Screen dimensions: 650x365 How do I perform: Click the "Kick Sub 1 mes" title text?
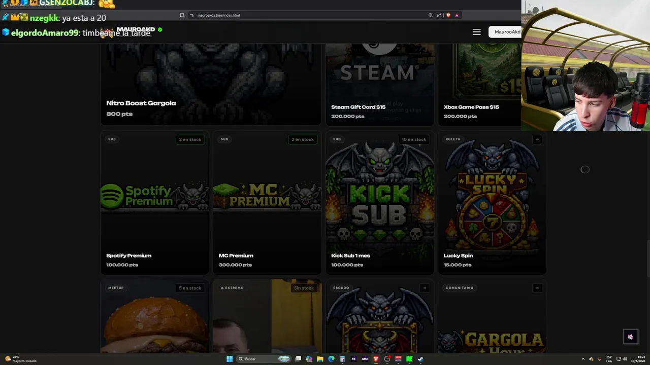pyautogui.click(x=350, y=255)
